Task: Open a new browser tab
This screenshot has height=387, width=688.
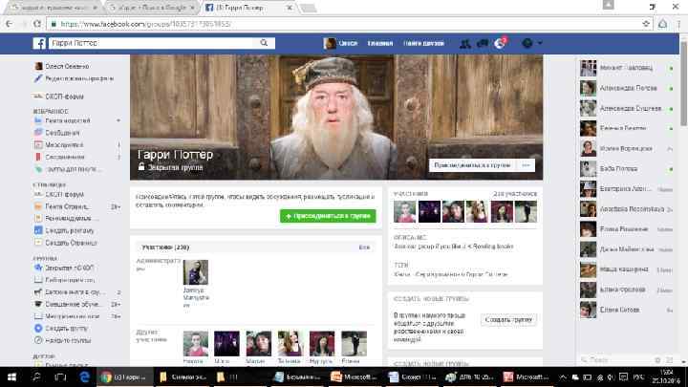Action: 308,8
